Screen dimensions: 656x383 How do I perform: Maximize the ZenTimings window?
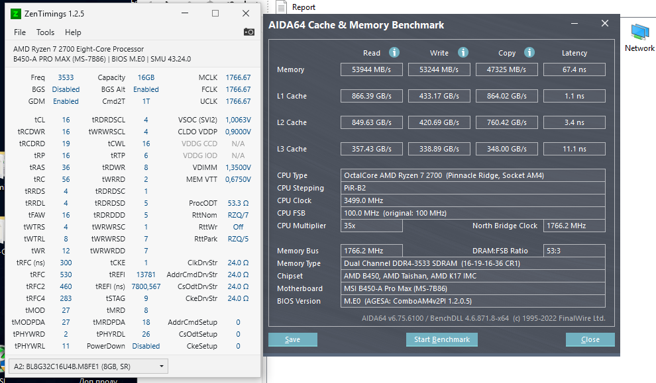[215, 13]
